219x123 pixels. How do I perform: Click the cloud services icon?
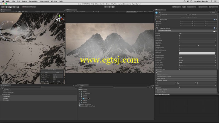click(x=184, y=7)
